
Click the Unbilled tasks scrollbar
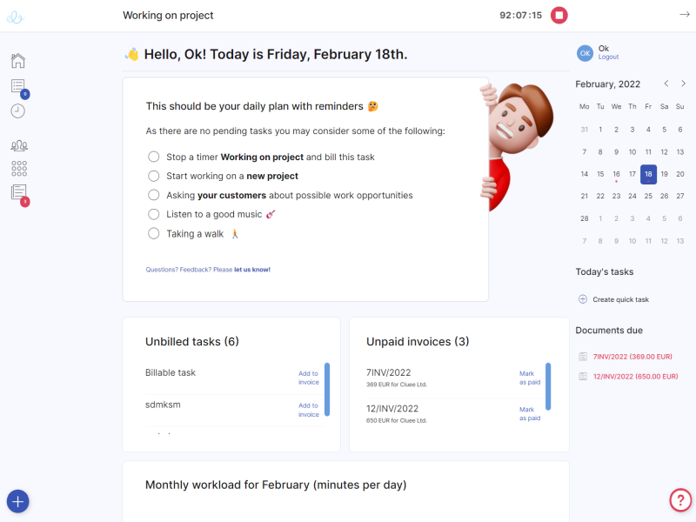[x=327, y=389]
